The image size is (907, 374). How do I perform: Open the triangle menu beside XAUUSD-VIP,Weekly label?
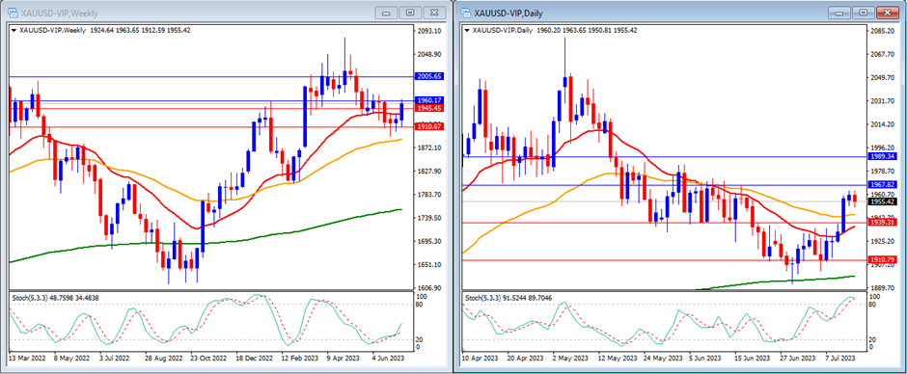[14, 30]
